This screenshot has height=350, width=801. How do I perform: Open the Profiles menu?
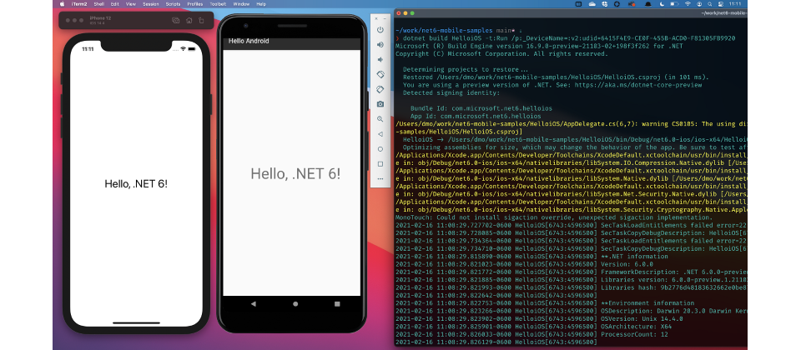pos(194,3)
